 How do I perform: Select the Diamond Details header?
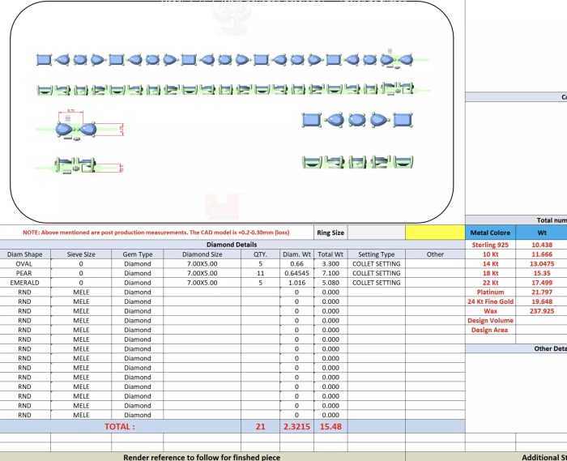(232, 244)
